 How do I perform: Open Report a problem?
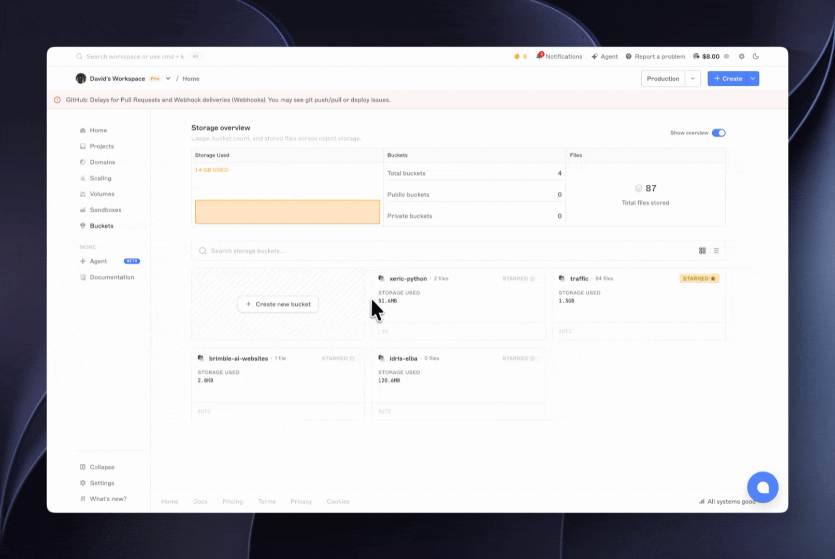[x=655, y=56]
